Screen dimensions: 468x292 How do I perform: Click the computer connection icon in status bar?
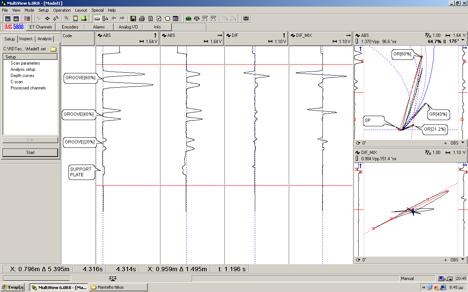446,278
